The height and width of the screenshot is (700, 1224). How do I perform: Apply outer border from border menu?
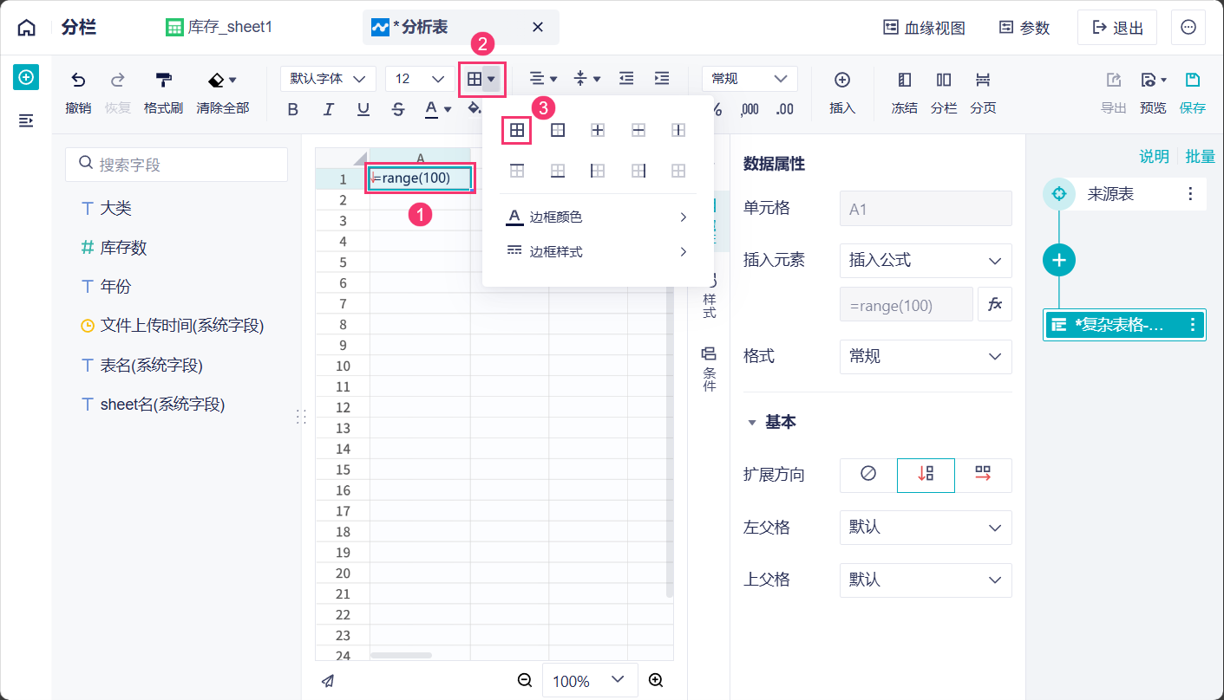[558, 130]
